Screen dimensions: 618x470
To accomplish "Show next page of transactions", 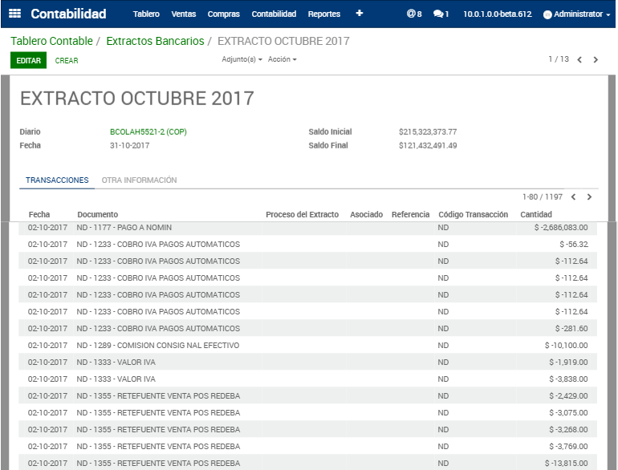I will [x=589, y=197].
